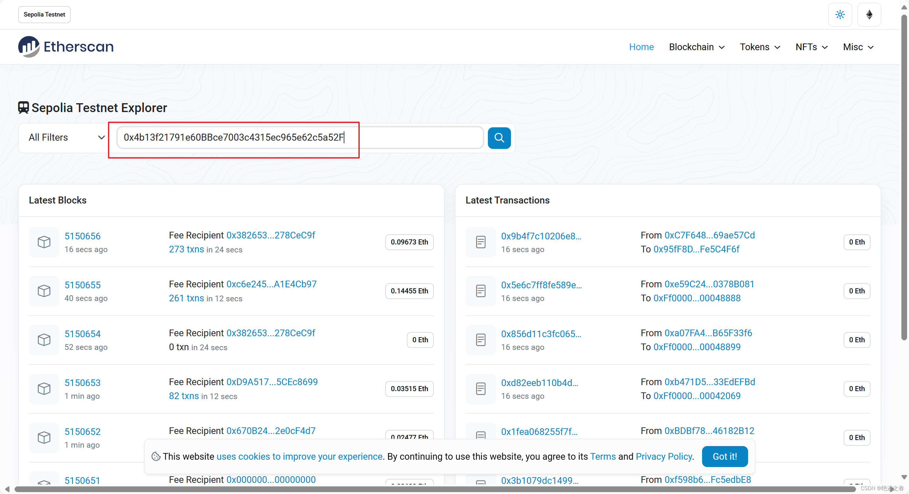
Task: Click document icon for transaction 0x9b4f7c10206e8
Action: pyautogui.click(x=481, y=242)
